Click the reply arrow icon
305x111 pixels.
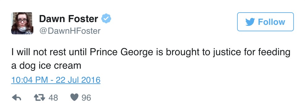tap(17, 98)
